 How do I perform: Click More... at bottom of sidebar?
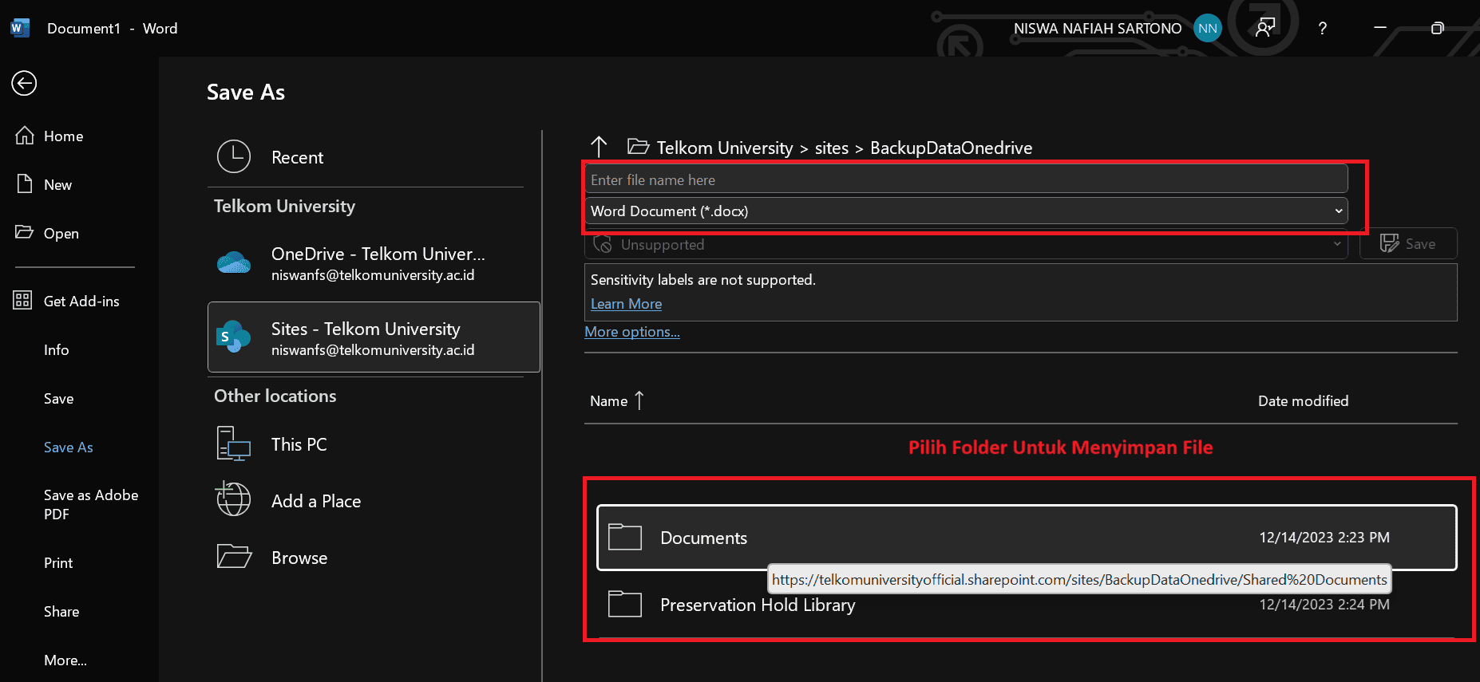(65, 660)
